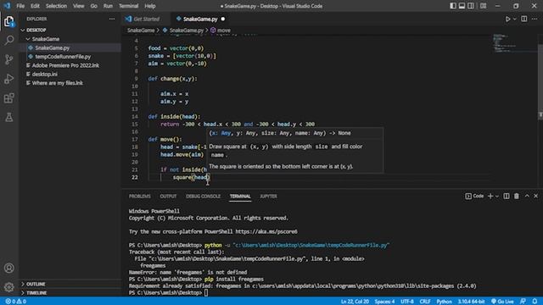Expand the TIMELINE section
The image size is (543, 305).
[36, 293]
